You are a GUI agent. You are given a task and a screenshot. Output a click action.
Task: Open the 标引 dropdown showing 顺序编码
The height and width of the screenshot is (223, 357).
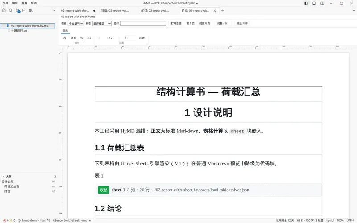tap(102, 24)
